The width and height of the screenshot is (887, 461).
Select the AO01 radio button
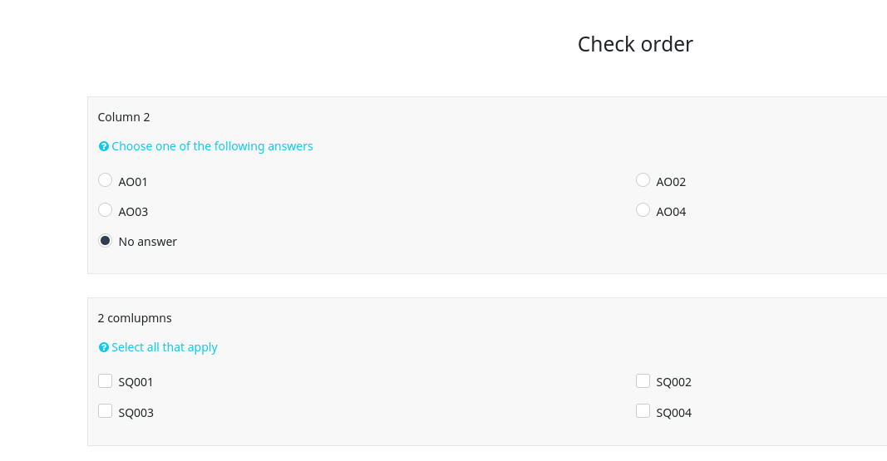click(x=105, y=180)
